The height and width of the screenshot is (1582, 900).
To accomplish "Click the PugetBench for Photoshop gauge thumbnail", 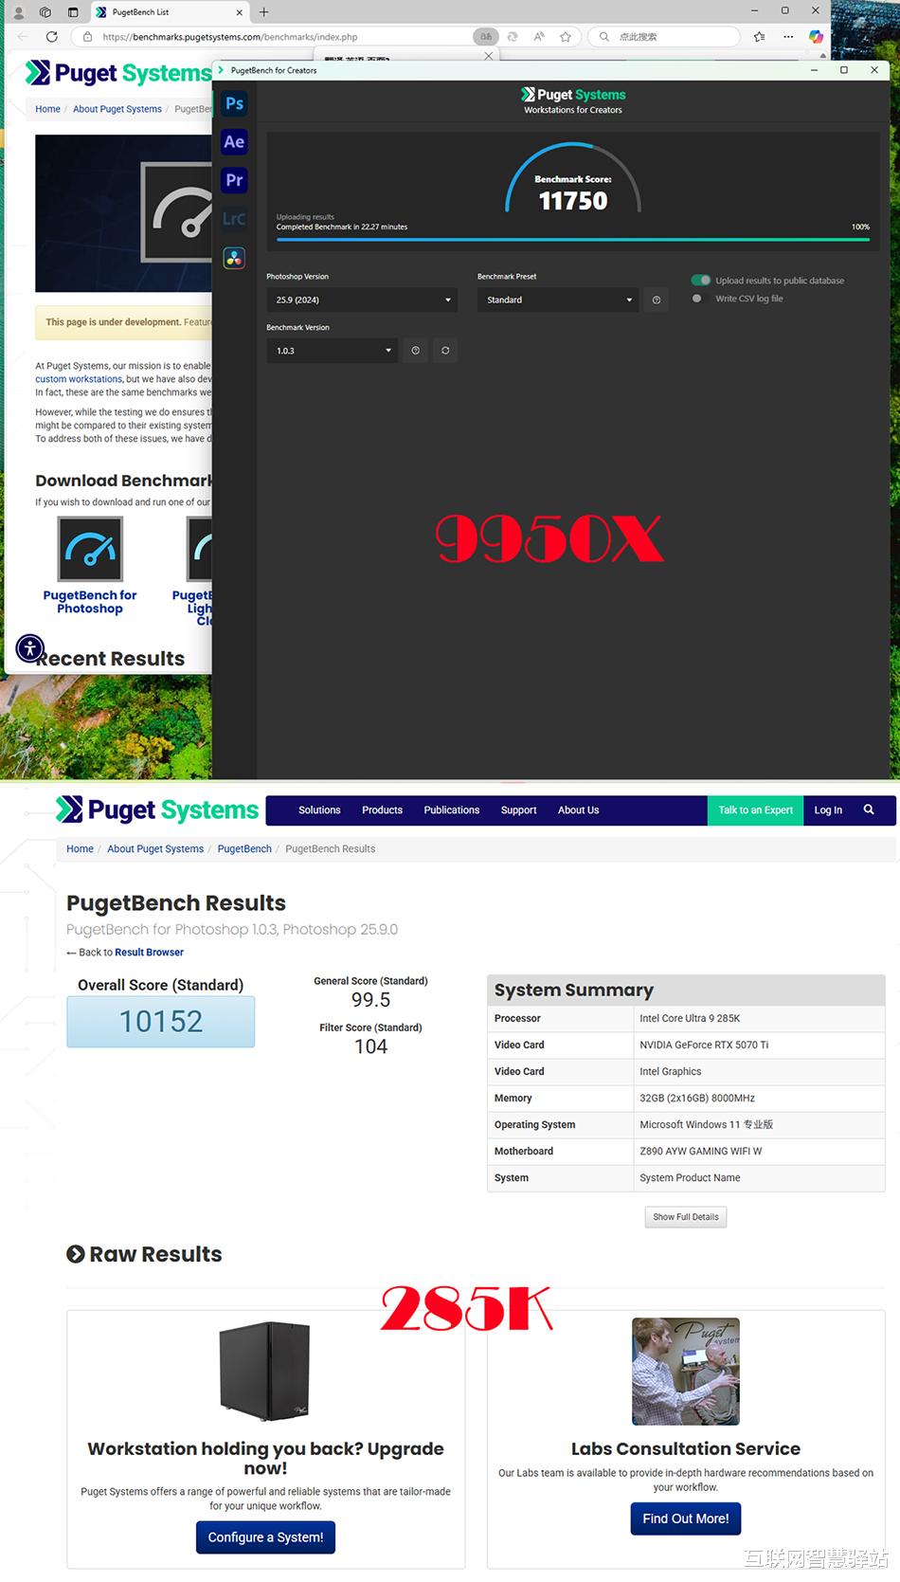I will pos(90,549).
